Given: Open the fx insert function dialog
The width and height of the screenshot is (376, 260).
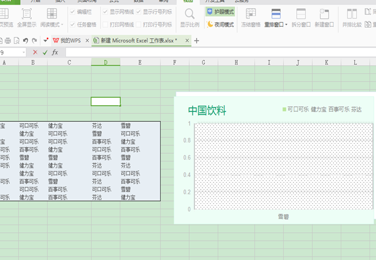Looking at the screenshot, I should [55, 52].
